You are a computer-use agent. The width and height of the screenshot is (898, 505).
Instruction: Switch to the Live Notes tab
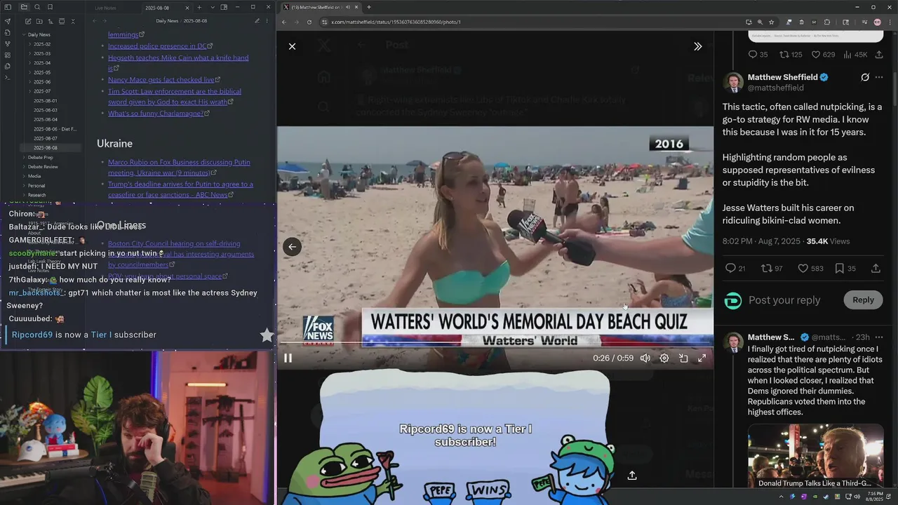[x=106, y=8]
